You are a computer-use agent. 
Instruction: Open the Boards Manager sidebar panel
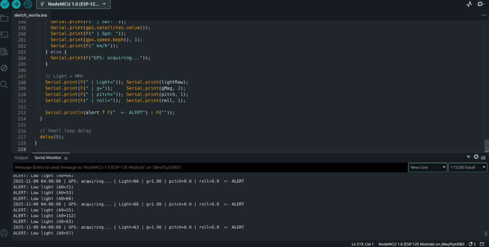[x=4, y=35]
